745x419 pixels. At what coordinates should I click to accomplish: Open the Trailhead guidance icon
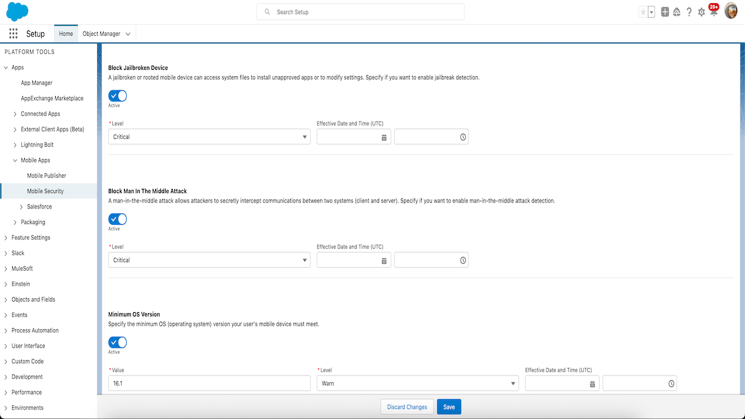tap(677, 12)
